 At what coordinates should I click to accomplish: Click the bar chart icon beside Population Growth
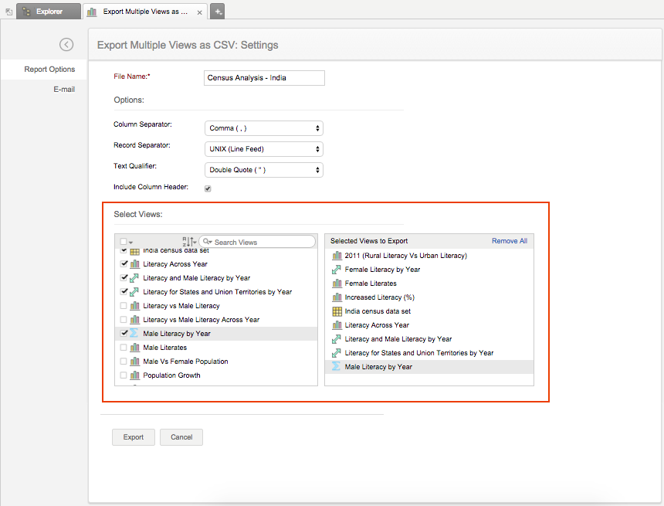[134, 375]
